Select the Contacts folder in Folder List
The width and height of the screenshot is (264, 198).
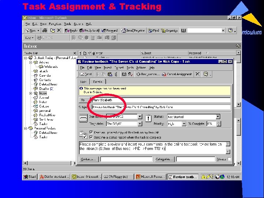tap(45, 80)
